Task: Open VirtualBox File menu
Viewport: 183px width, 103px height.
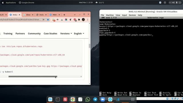Action: click(102, 15)
